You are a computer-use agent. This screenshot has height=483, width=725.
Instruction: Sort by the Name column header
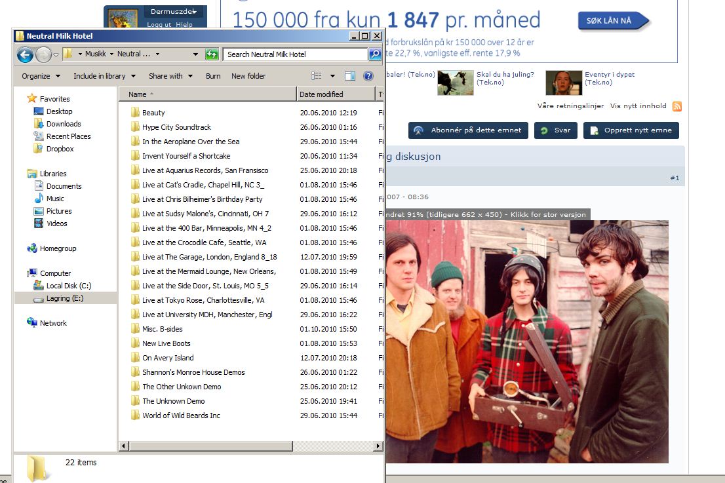point(207,94)
